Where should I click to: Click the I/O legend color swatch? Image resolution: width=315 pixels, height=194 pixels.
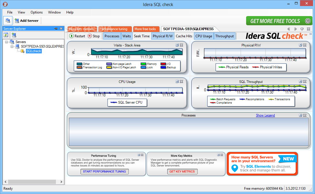coord(163,64)
